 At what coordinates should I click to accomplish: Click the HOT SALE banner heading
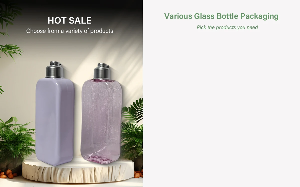[69, 20]
